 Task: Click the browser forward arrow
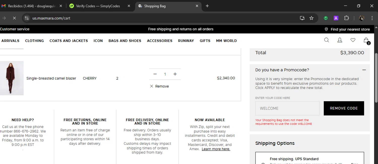coord(4,18)
